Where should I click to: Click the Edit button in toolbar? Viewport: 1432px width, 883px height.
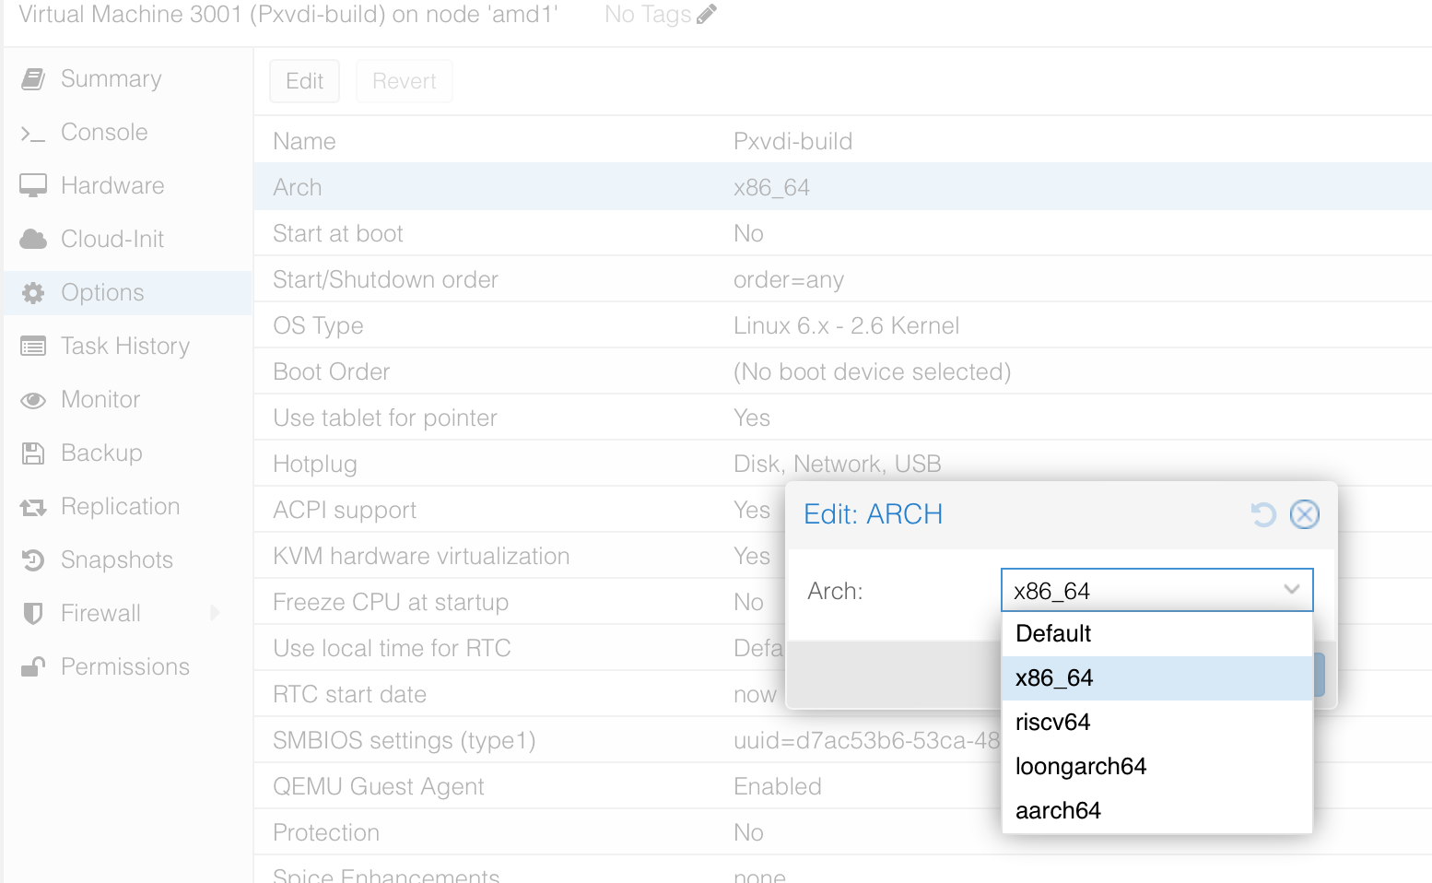click(x=304, y=81)
